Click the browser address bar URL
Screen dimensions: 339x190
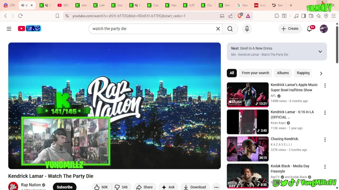129,16
